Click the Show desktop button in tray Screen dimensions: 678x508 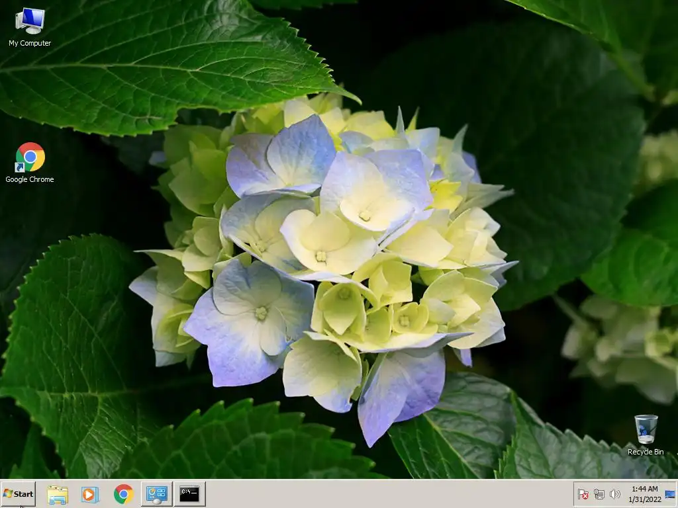[670, 494]
